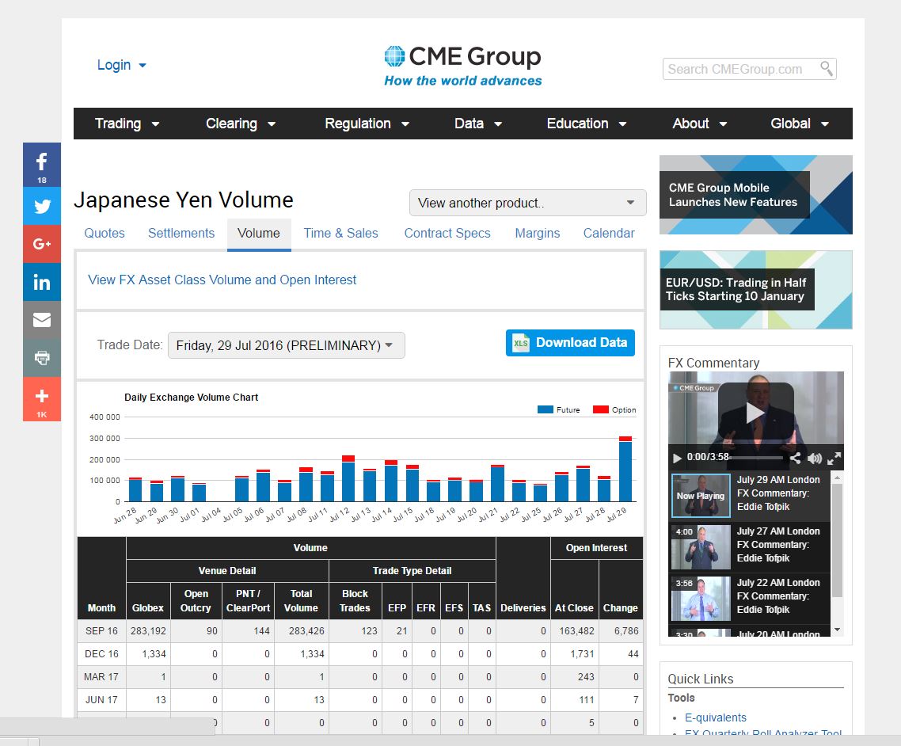Click total volume value 283,426

(x=306, y=631)
